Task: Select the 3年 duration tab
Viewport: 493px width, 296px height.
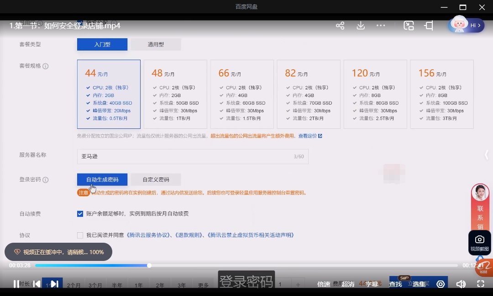Action: pyautogui.click(x=182, y=285)
